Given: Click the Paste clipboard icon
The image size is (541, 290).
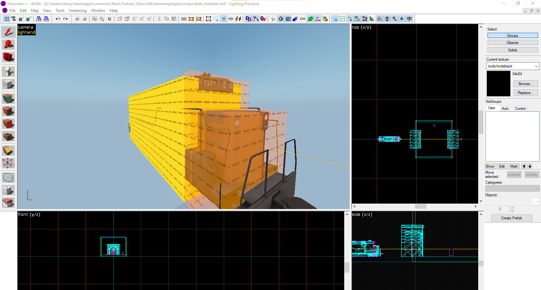Looking at the screenshot, I should (174, 19).
